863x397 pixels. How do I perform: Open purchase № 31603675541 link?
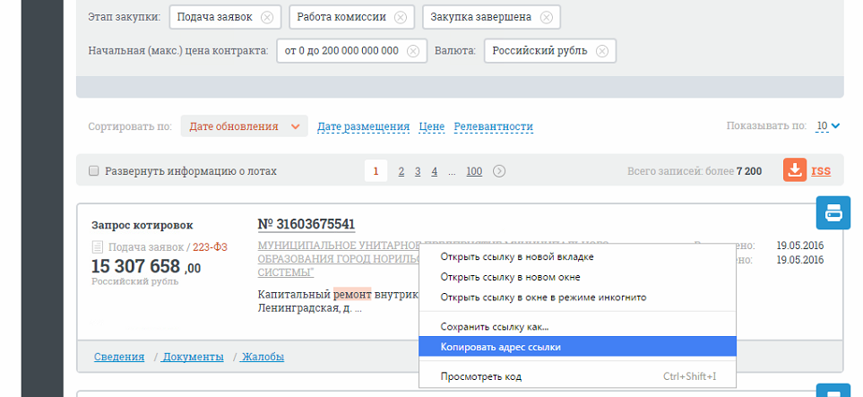tap(306, 224)
